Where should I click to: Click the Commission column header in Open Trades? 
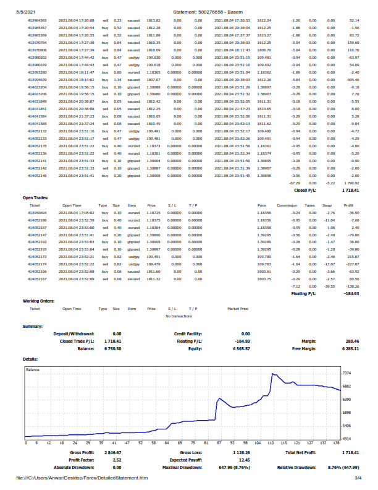pos(287,205)
